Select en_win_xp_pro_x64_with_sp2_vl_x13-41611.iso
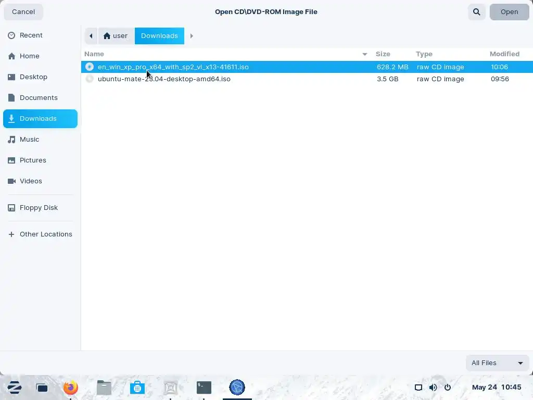 coord(307,67)
